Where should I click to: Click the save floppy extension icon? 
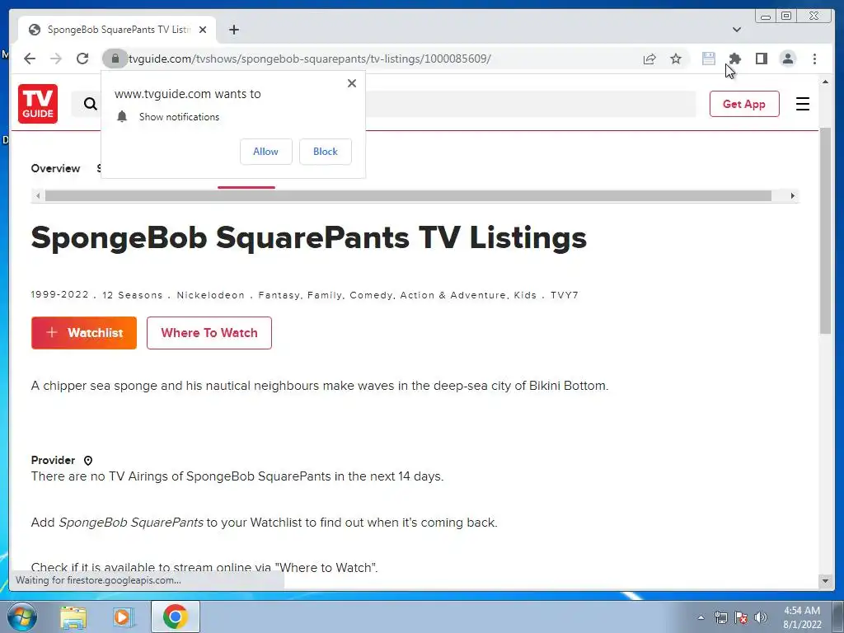pos(709,59)
